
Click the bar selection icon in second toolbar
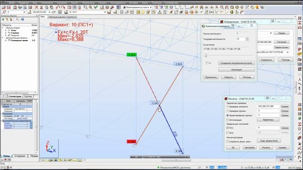coord(29,12)
